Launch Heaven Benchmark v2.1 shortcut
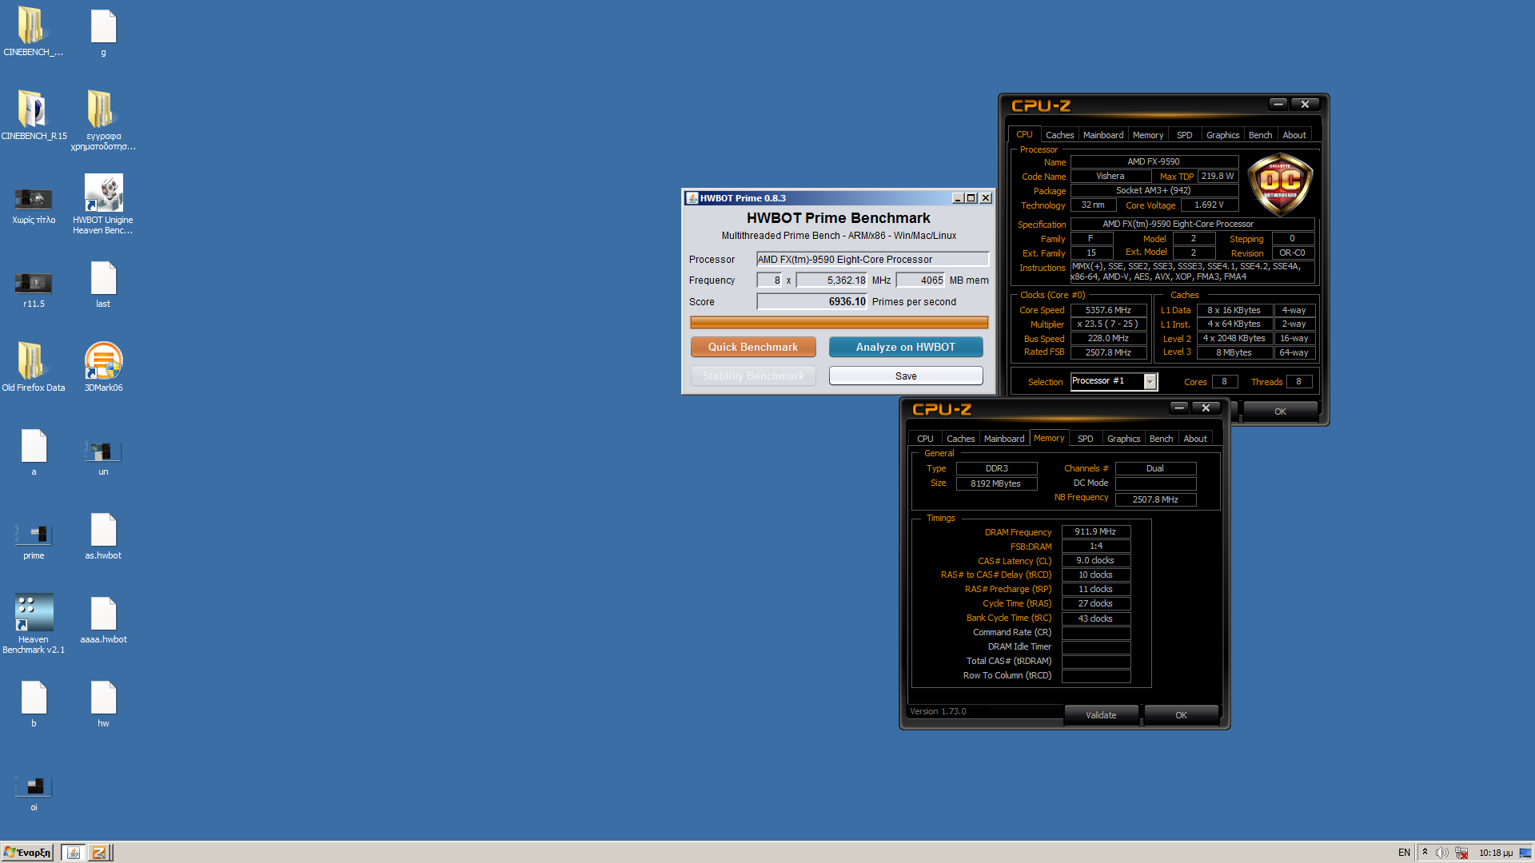 [x=34, y=623]
